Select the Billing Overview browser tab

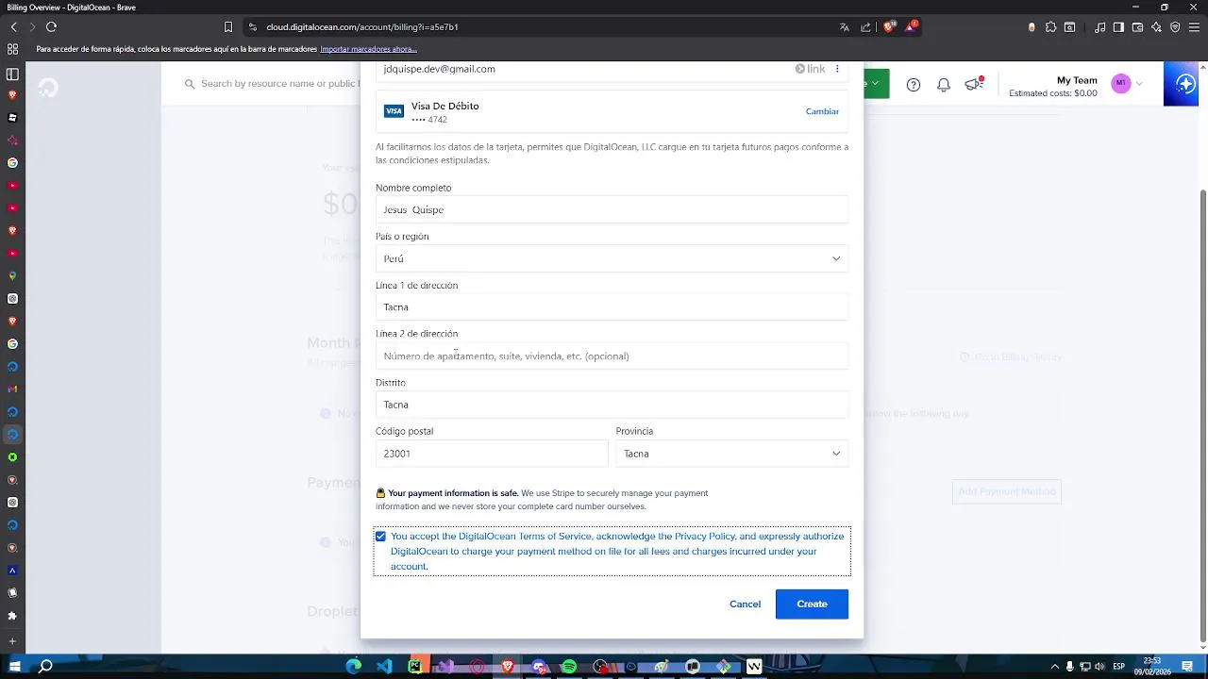click(x=72, y=8)
